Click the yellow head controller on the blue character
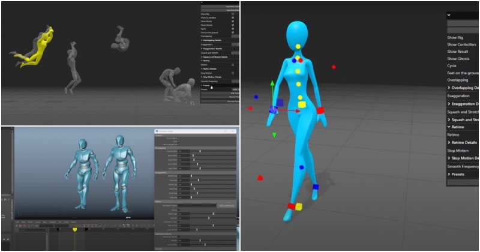Image resolution: width=480 pixels, height=252 pixels. (298, 46)
